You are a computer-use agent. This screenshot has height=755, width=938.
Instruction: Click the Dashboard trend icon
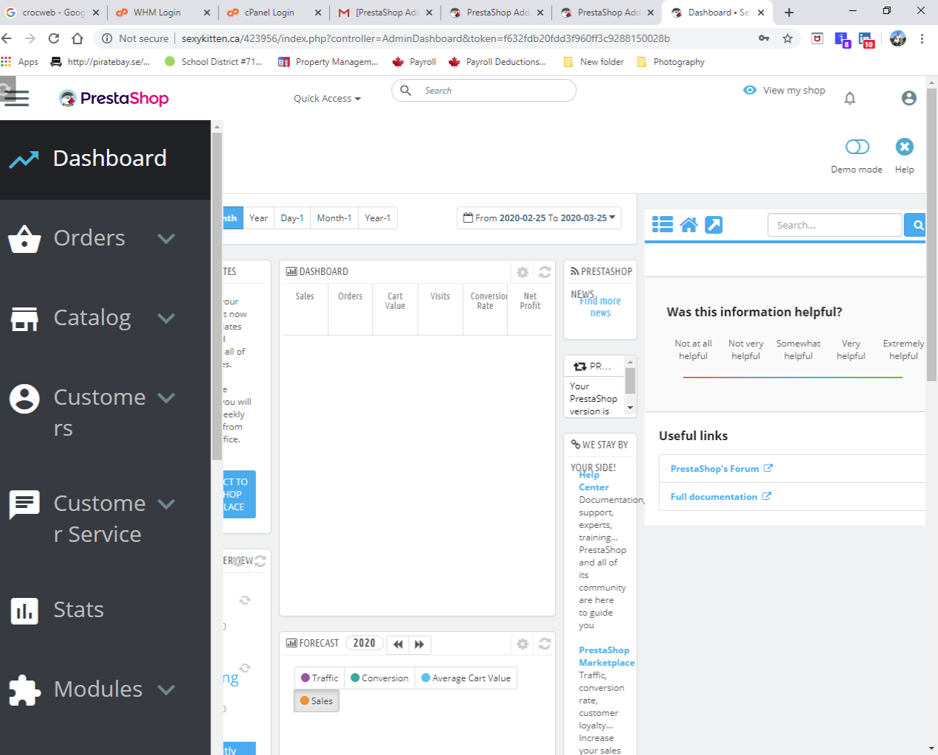tap(24, 159)
